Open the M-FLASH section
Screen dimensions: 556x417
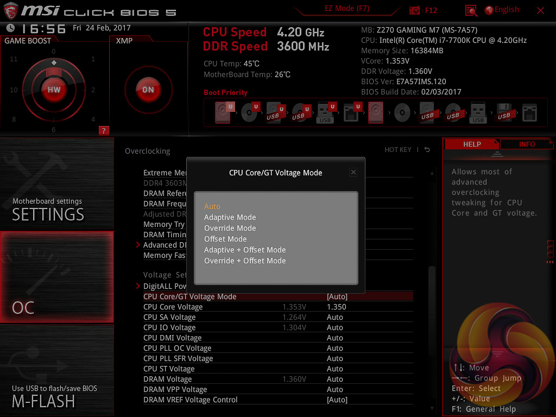(56, 370)
